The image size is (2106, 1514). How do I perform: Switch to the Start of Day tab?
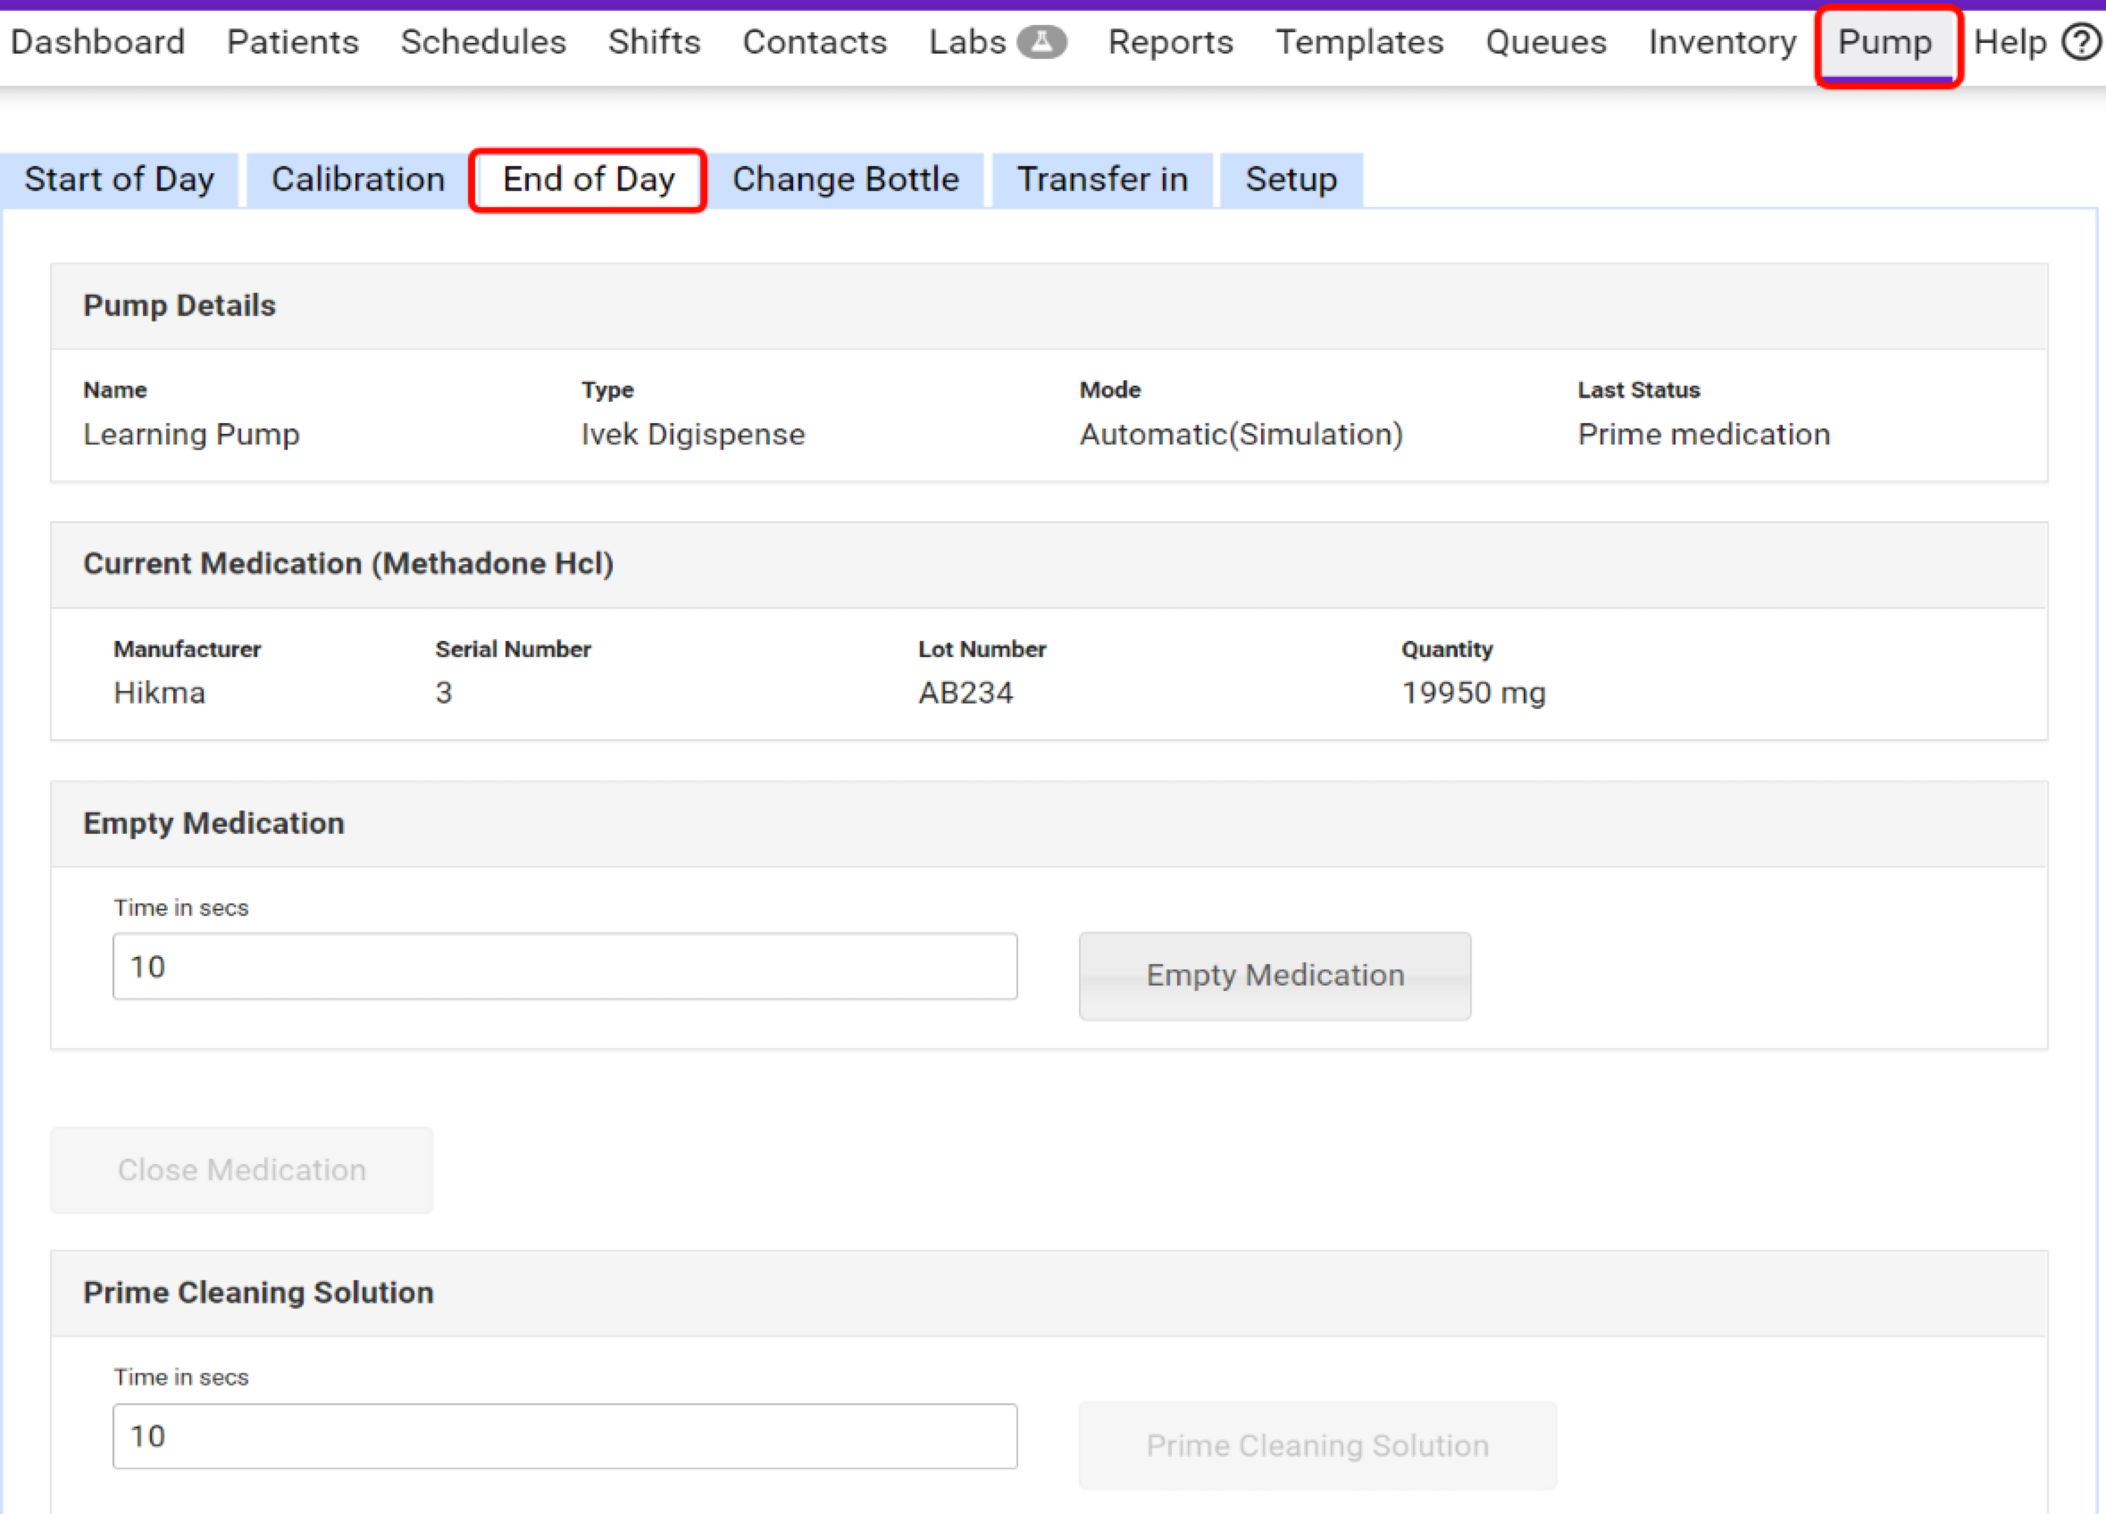119,179
